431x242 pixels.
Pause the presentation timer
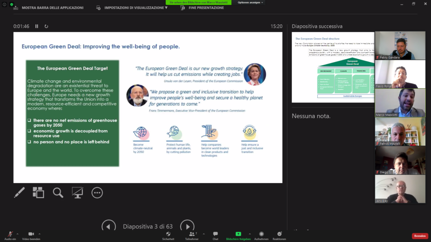37,26
